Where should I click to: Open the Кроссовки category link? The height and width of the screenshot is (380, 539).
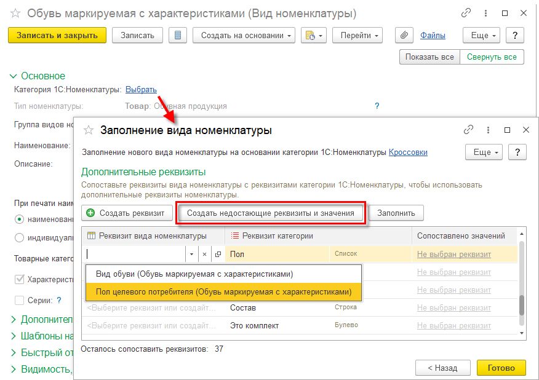408,152
